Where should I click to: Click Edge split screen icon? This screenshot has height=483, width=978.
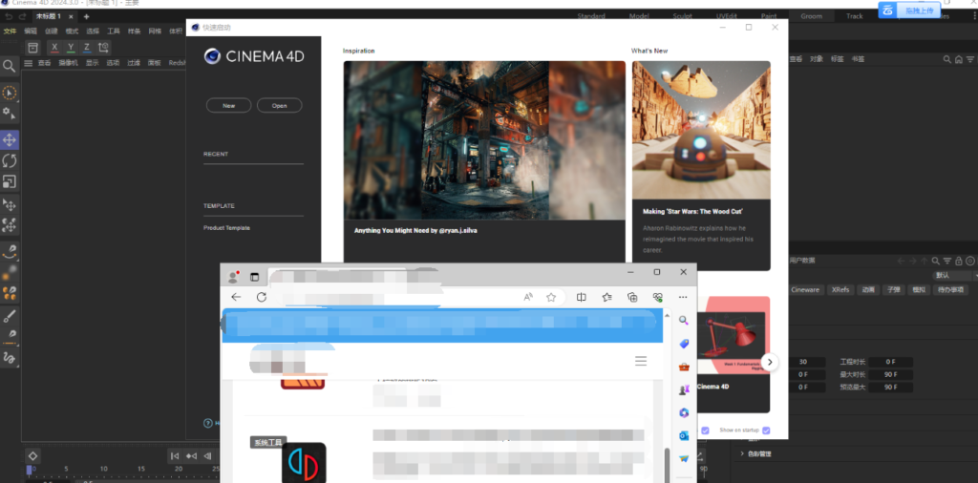(582, 297)
